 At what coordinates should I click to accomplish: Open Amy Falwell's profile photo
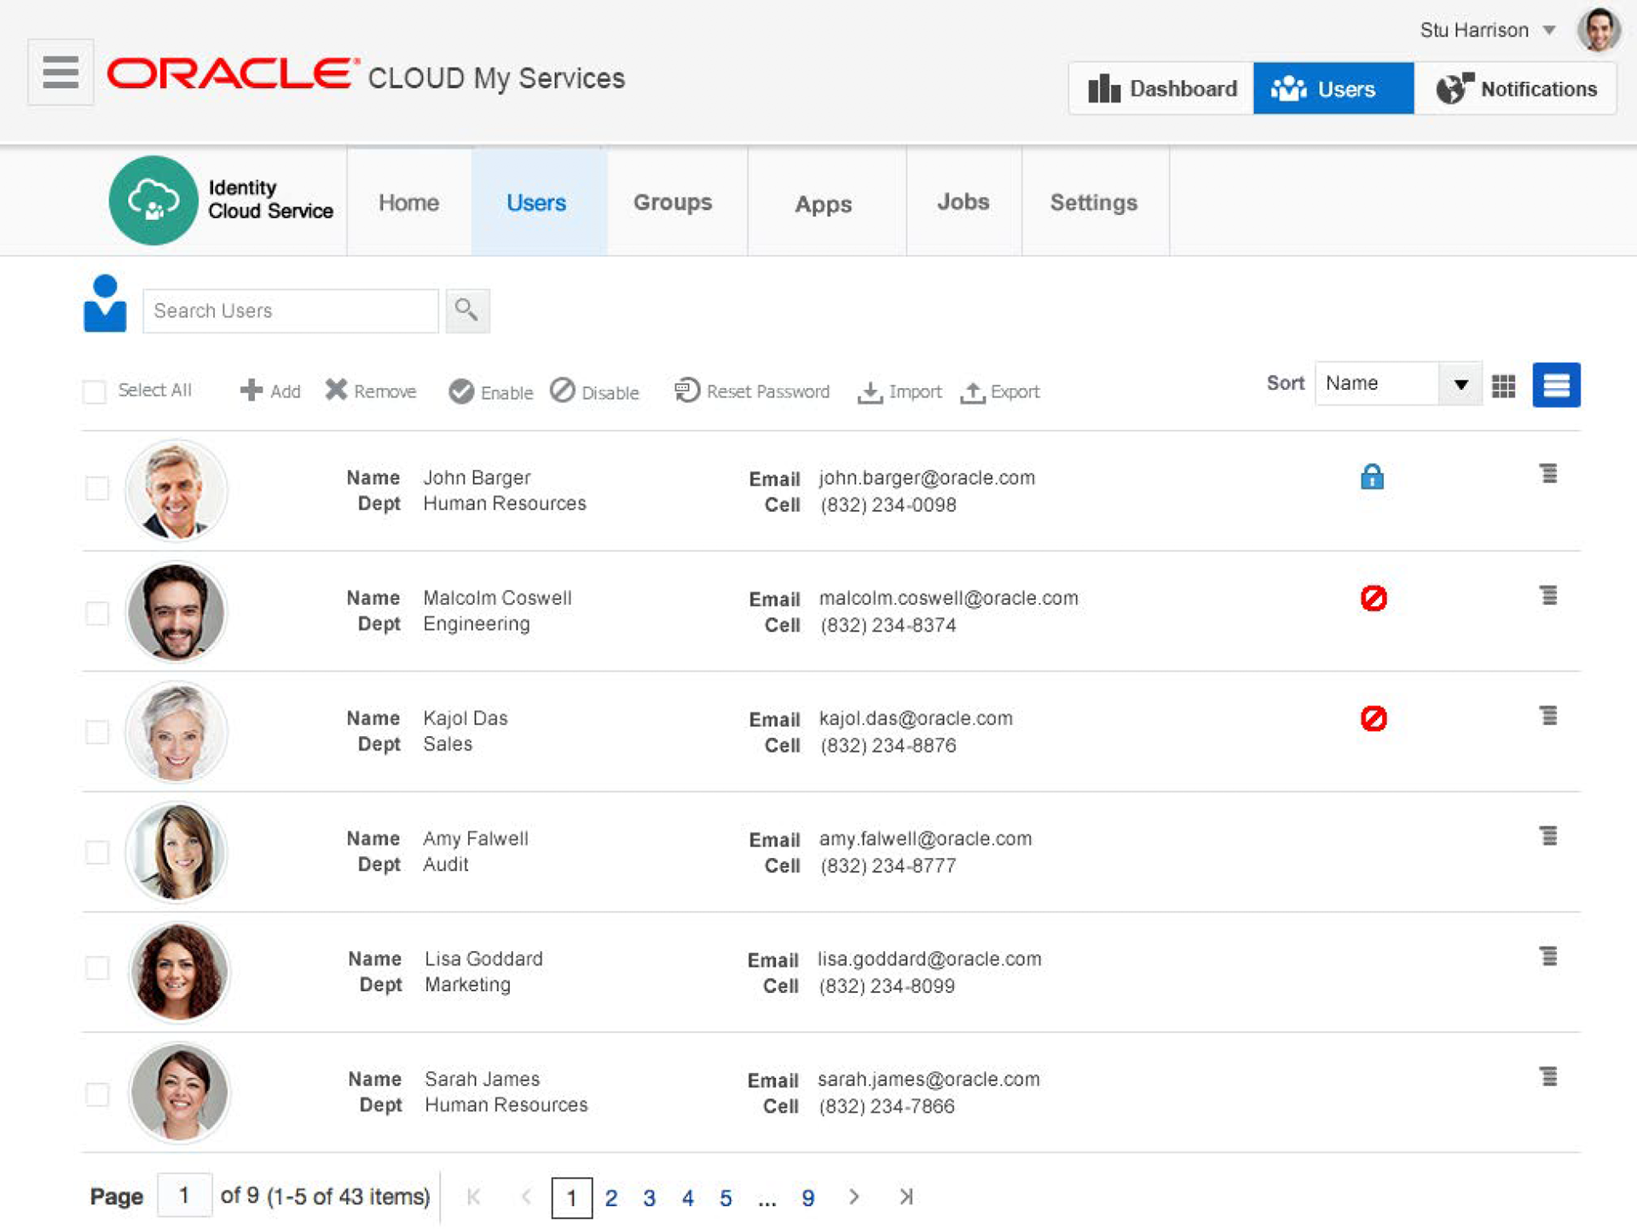click(176, 852)
